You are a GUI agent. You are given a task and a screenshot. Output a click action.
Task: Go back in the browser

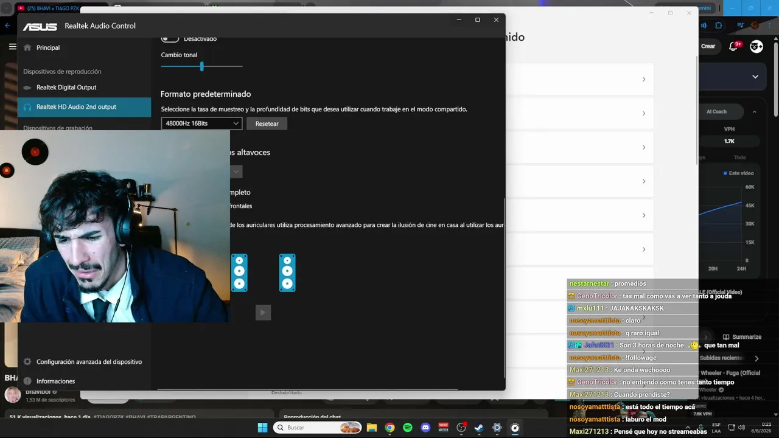click(x=7, y=26)
